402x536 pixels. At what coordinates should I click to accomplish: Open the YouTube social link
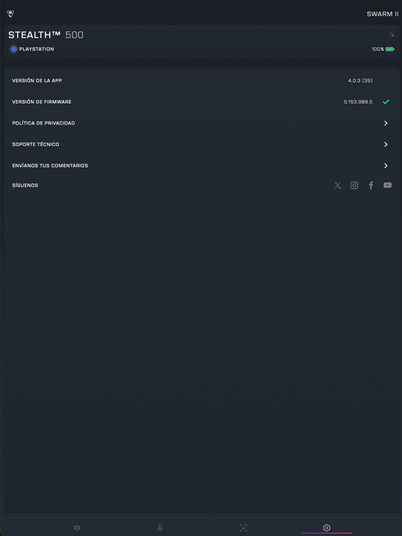[388, 185]
